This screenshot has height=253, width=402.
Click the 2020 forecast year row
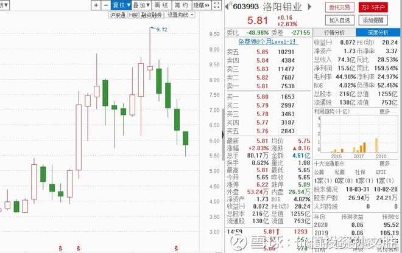[x=356, y=225]
